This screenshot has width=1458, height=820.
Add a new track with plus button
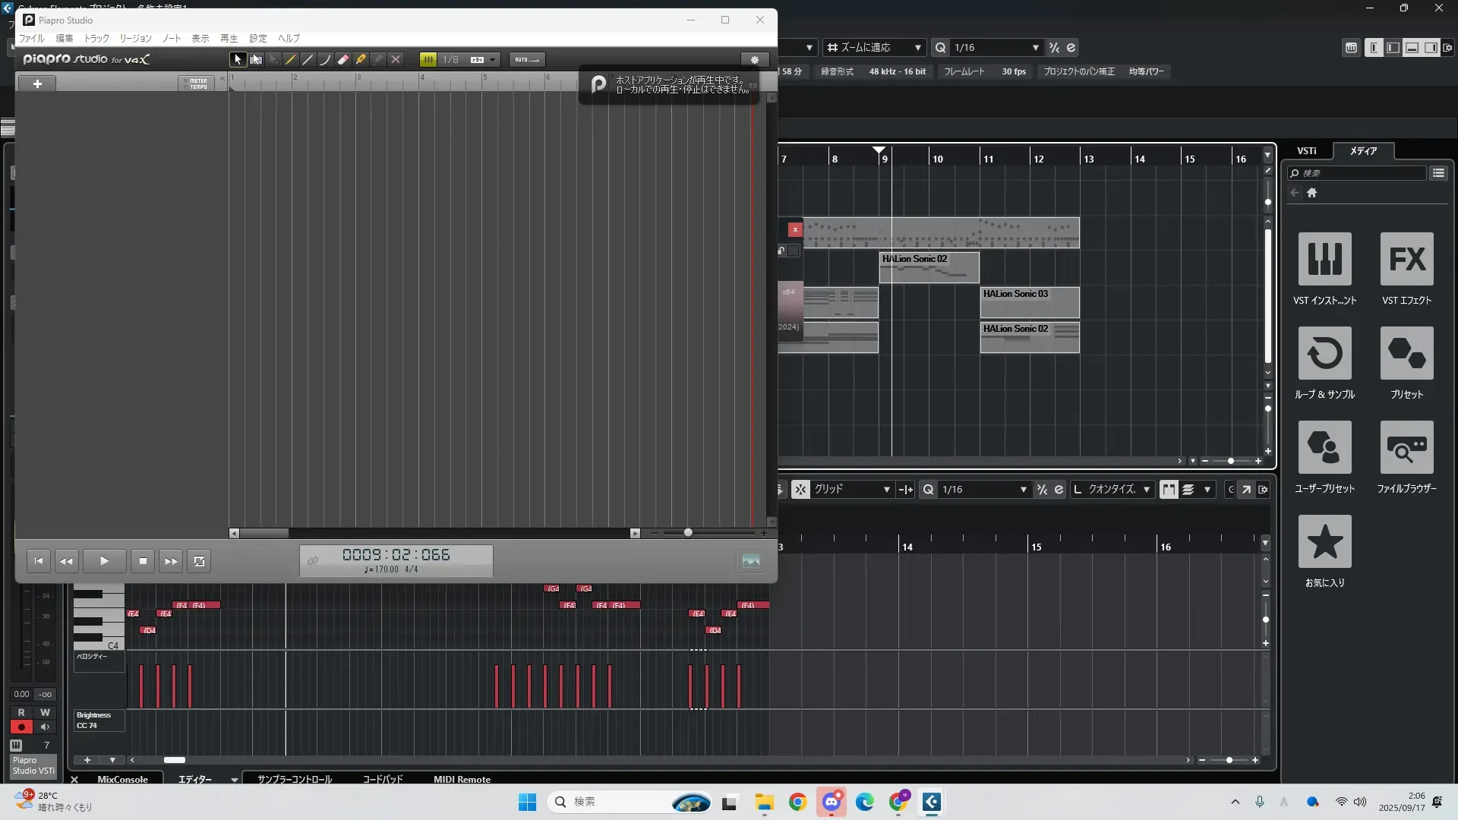pos(37,84)
